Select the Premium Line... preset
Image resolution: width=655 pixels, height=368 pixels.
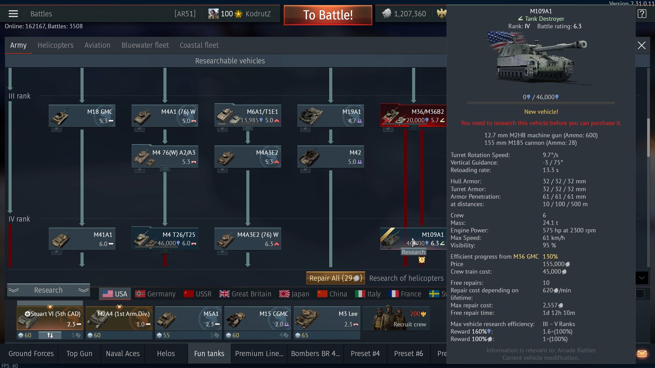[x=259, y=354]
